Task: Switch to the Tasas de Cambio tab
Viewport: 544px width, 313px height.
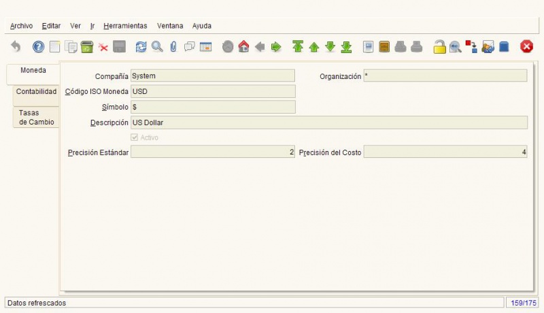Action: point(36,117)
